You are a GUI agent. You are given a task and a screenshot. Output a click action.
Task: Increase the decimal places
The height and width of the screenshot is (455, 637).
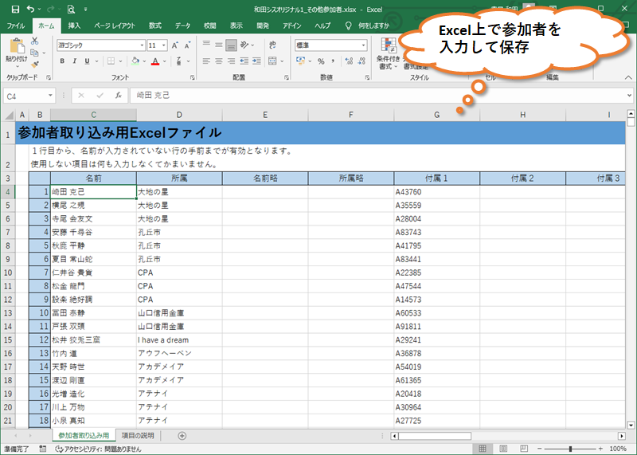[x=349, y=61]
